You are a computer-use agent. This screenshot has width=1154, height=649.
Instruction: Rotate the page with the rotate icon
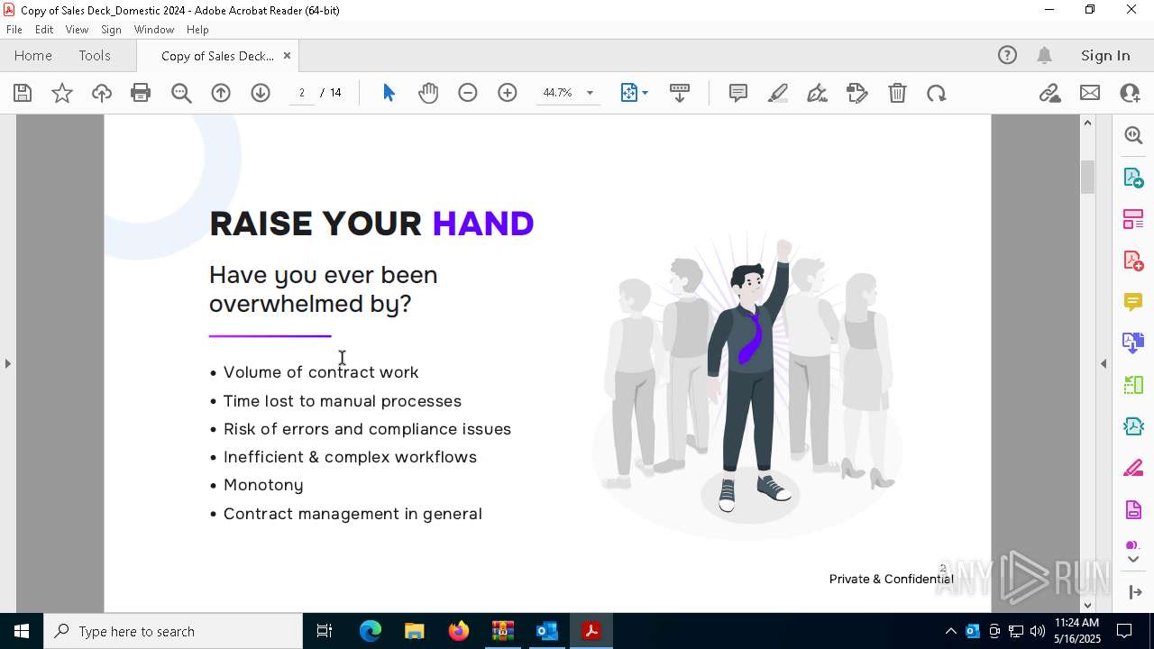[x=937, y=93]
